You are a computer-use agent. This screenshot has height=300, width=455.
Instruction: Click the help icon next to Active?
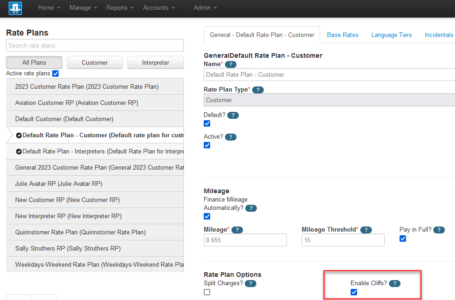pyautogui.click(x=231, y=137)
